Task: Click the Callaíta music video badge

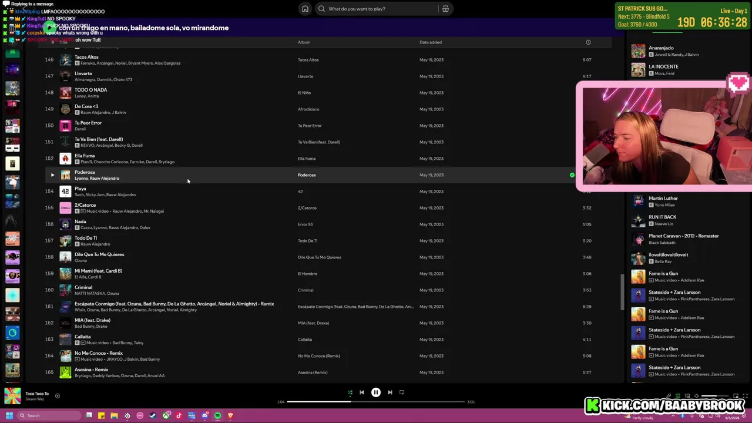Action: point(83,343)
